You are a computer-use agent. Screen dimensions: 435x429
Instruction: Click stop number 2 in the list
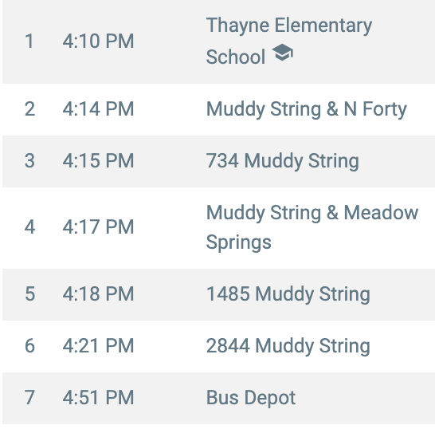pyautogui.click(x=29, y=109)
